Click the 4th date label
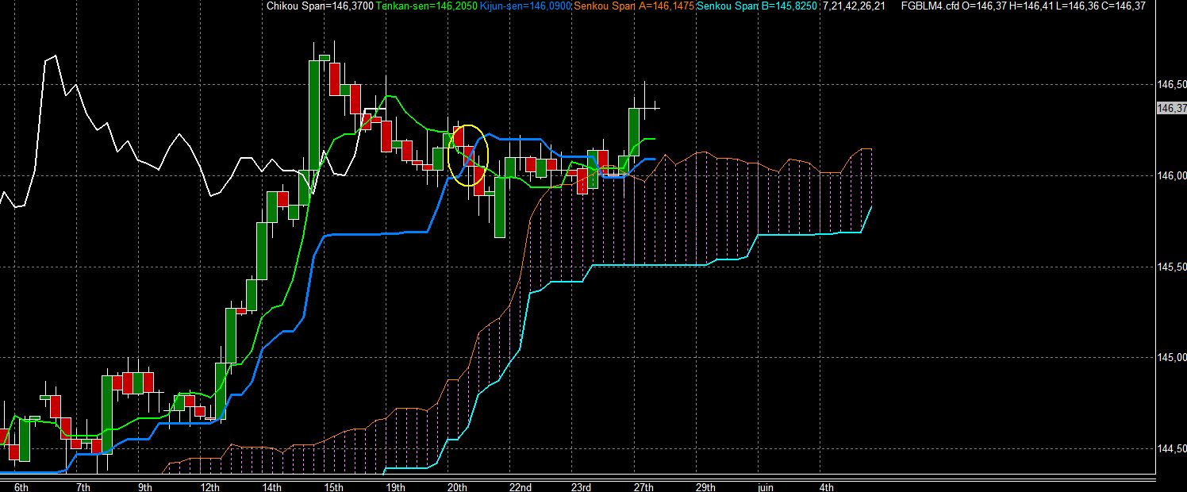The height and width of the screenshot is (492, 1187). [x=826, y=486]
